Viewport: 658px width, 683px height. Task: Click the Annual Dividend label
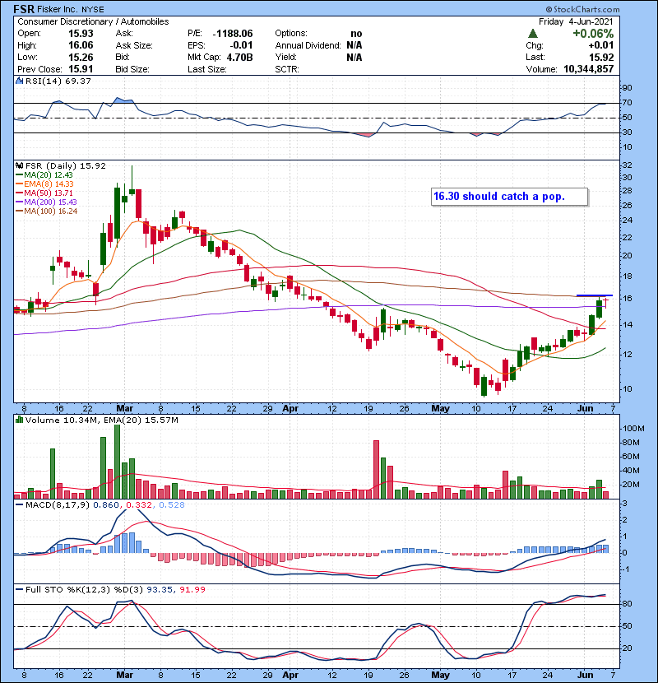(x=308, y=45)
